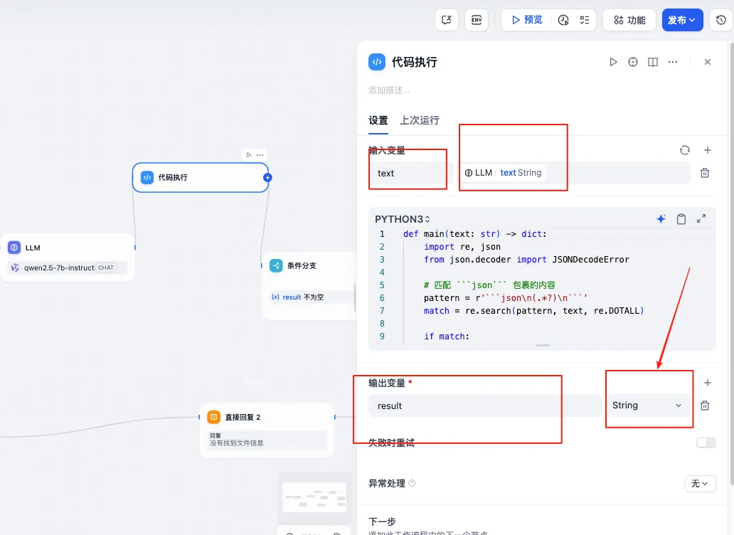Image resolution: width=734 pixels, height=535 pixels.
Task: Click the plus connector on 代码执行 node
Action: (267, 177)
